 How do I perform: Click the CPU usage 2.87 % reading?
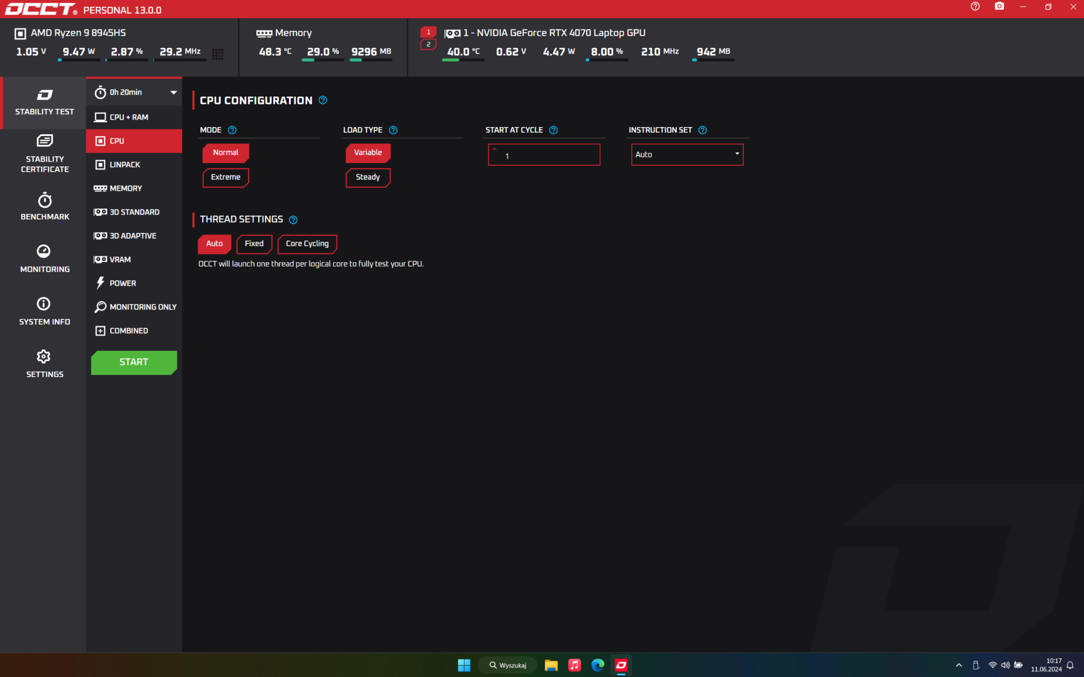126,52
